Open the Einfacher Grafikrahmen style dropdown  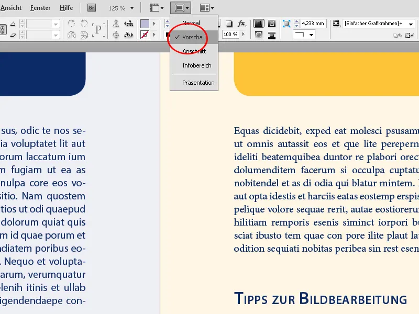pyautogui.click(x=379, y=24)
